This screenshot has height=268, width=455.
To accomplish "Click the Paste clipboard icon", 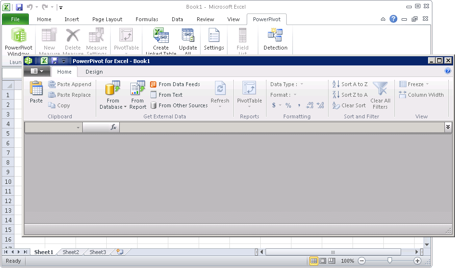I will tap(36, 89).
